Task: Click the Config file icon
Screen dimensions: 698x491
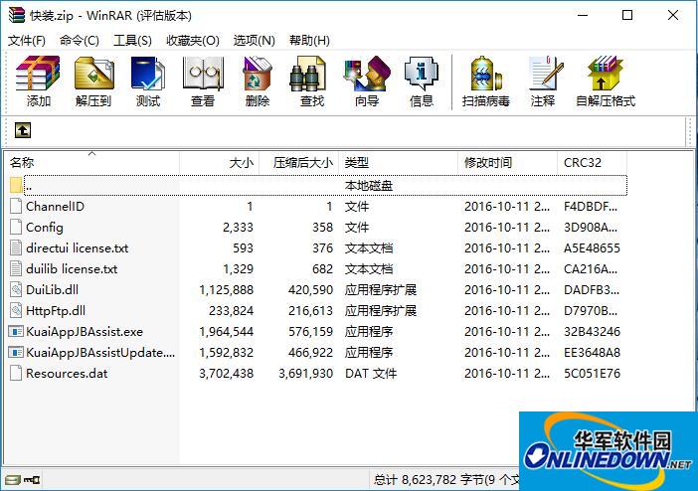Action: [16, 227]
